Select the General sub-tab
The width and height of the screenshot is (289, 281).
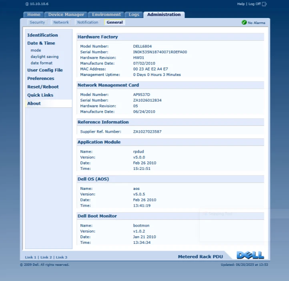click(114, 22)
